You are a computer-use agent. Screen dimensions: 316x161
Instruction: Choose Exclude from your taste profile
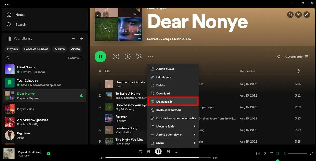click(173, 118)
